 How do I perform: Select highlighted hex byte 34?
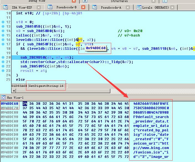pyautogui.click(x=25, y=104)
